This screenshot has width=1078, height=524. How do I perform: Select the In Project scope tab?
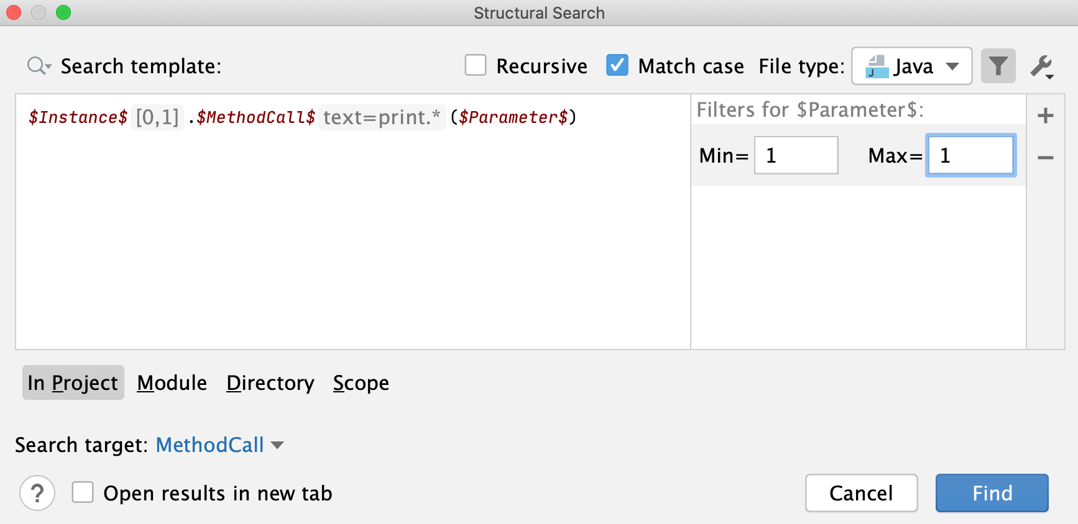[73, 383]
